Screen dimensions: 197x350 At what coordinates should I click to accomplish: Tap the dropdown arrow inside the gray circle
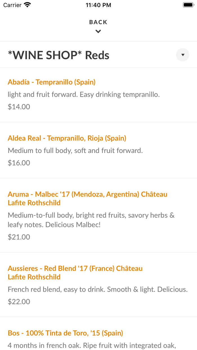click(183, 55)
